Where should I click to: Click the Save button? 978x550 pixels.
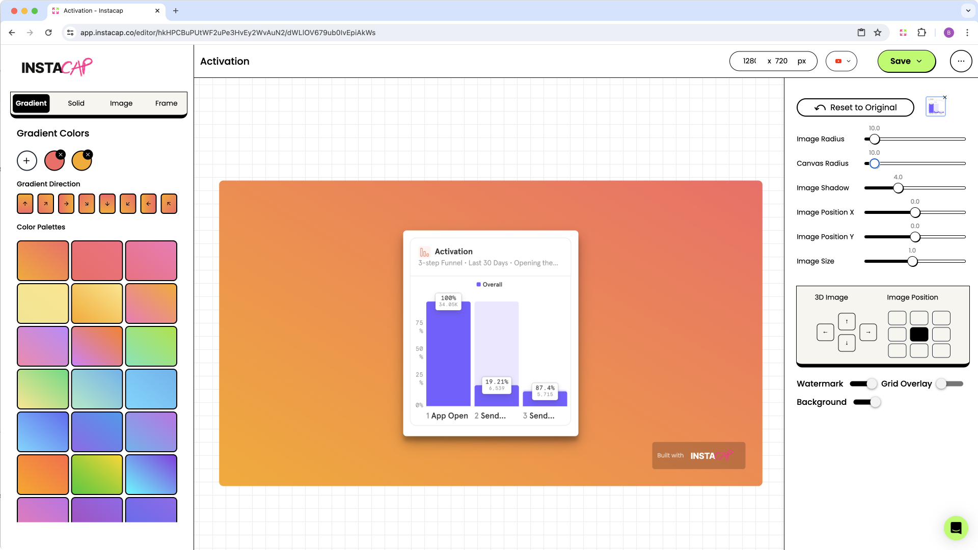pos(906,61)
